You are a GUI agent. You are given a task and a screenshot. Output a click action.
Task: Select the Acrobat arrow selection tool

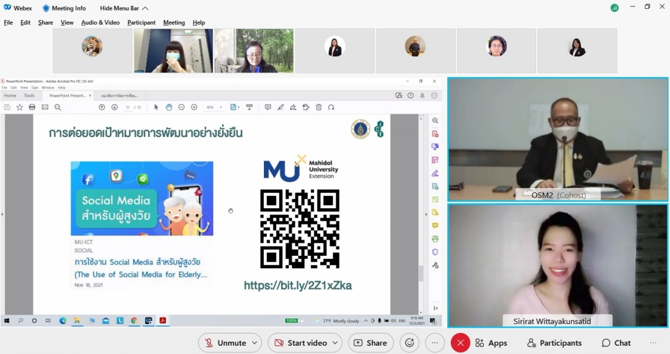tap(156, 107)
